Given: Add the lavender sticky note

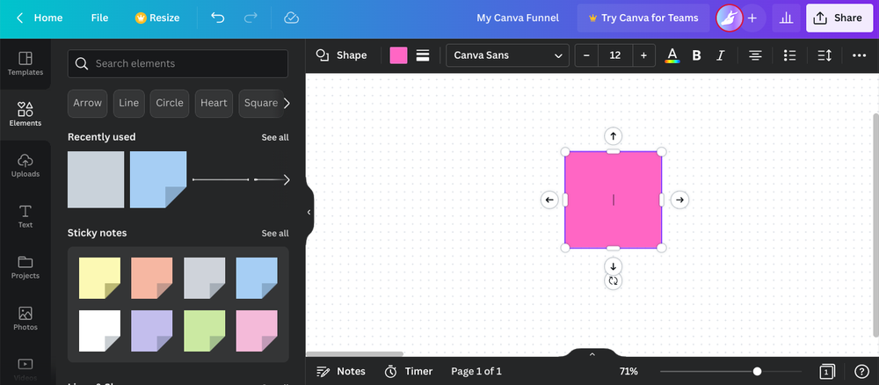Looking at the screenshot, I should coord(151,331).
